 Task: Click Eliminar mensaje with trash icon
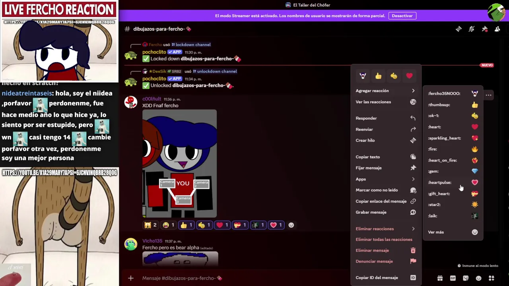(x=385, y=250)
